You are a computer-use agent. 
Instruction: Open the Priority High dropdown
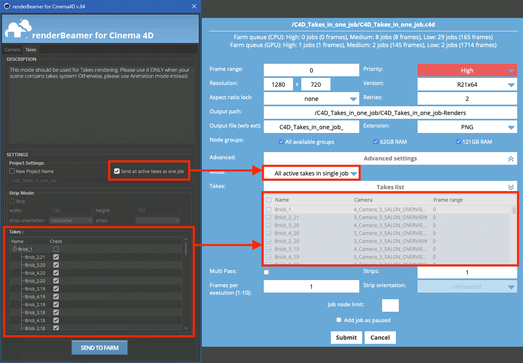coord(467,70)
